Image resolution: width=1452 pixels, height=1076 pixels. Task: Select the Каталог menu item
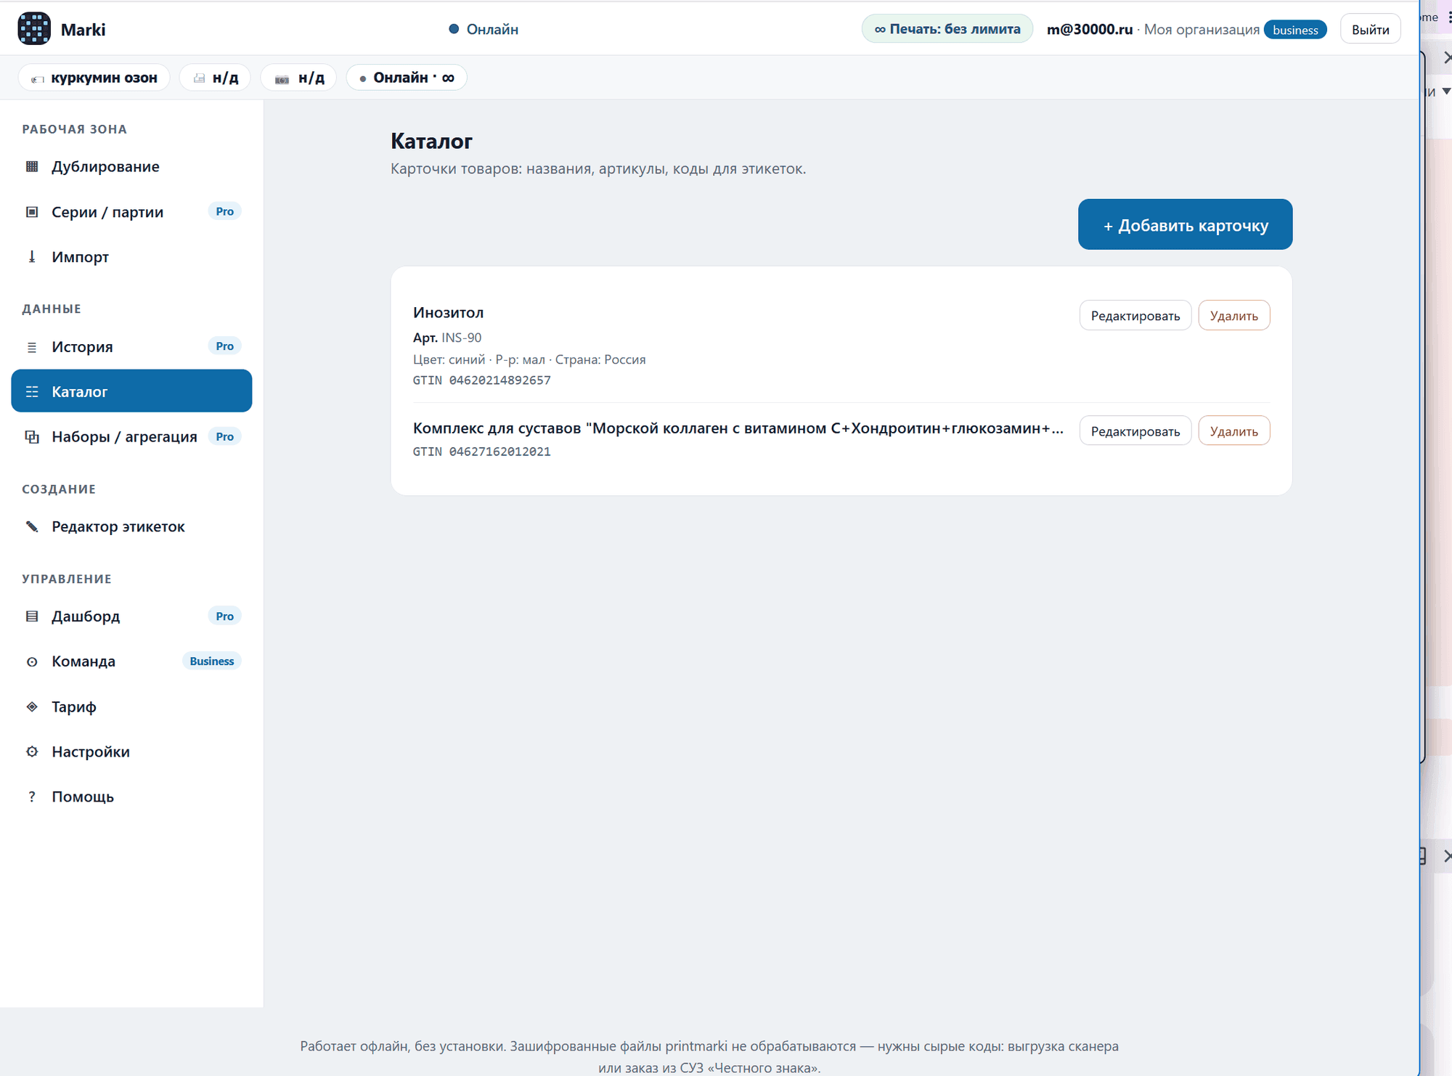click(131, 391)
